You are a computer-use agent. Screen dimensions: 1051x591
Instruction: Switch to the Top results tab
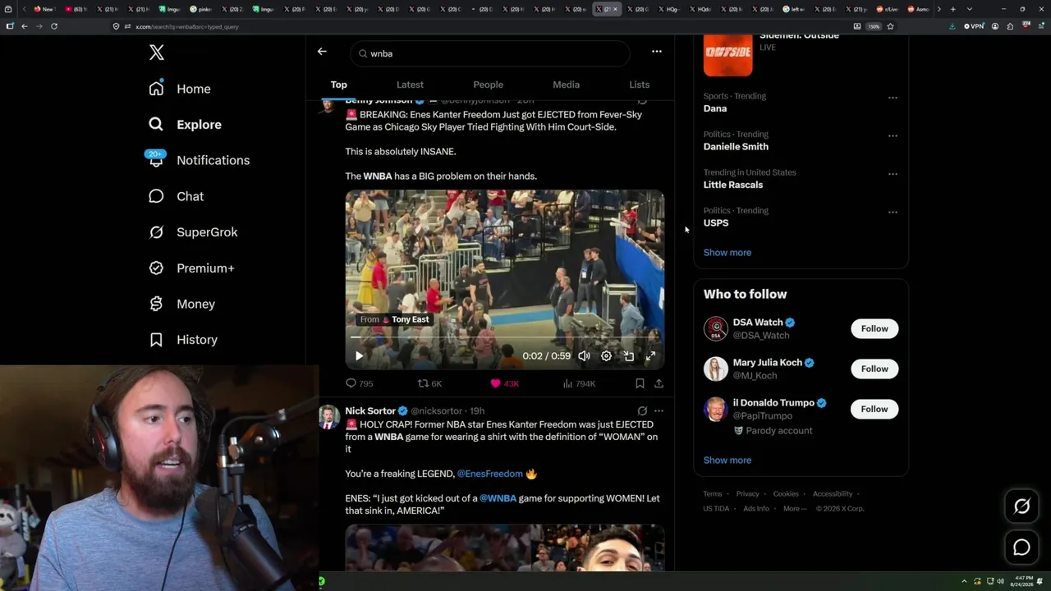coord(339,85)
